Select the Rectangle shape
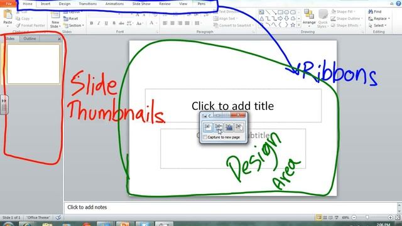 click(x=280, y=12)
